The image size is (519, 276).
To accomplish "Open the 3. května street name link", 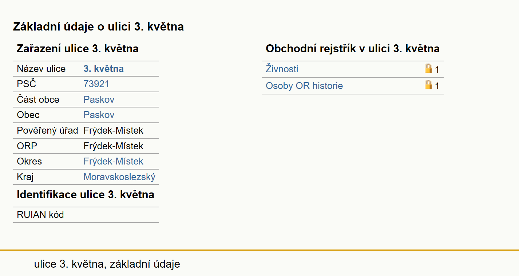I will coord(104,69).
